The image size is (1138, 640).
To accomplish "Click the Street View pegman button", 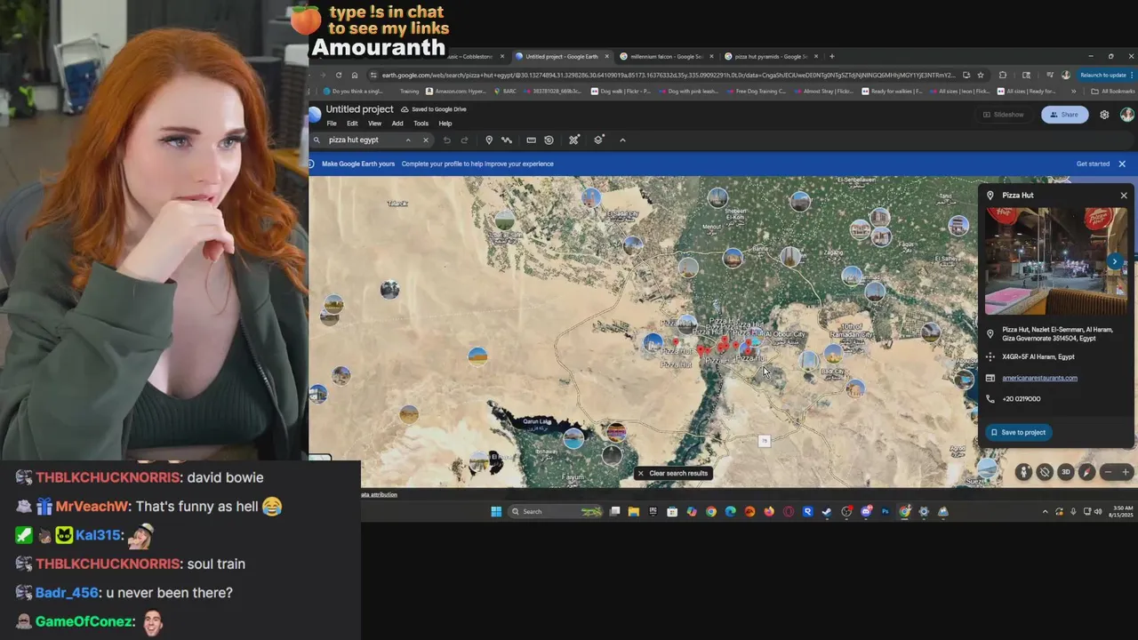I will point(1023,472).
